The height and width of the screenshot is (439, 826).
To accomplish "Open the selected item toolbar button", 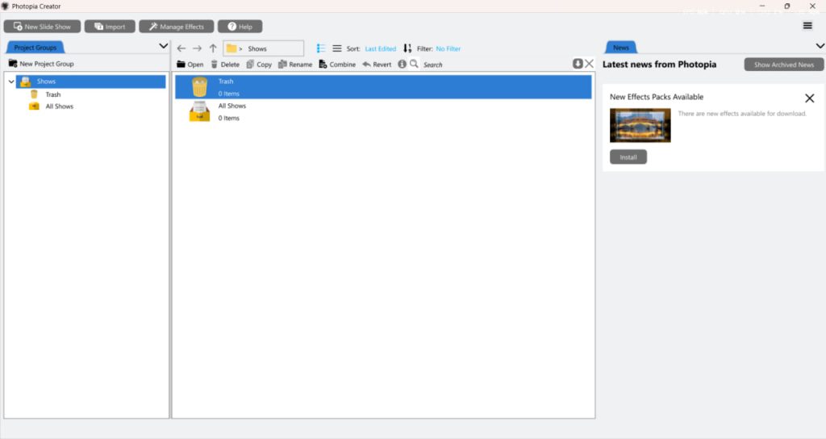I will coord(190,65).
